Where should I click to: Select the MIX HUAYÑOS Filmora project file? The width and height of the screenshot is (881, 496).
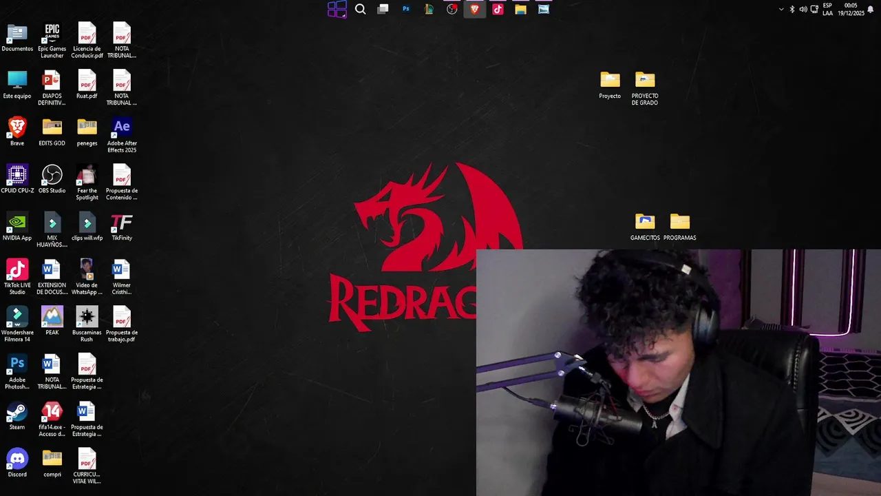(52, 230)
